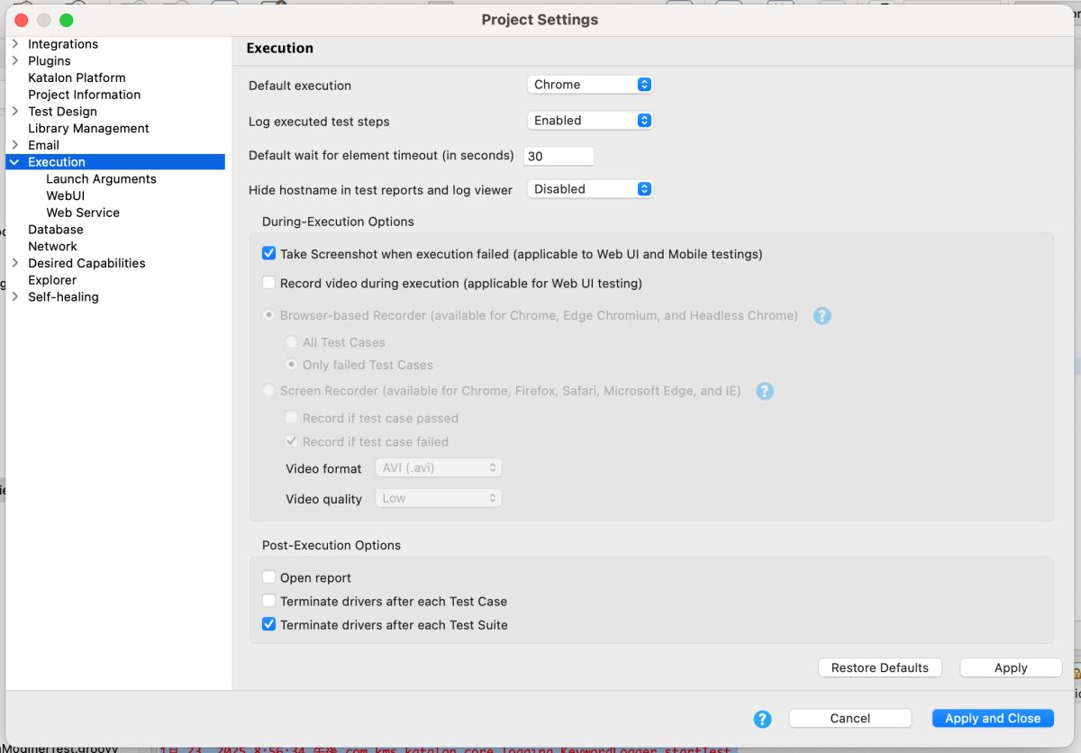Select Screen Recorder radio button
Screen dimensions: 1081x753
268,391
